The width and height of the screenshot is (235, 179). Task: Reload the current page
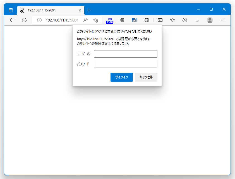click(x=24, y=20)
